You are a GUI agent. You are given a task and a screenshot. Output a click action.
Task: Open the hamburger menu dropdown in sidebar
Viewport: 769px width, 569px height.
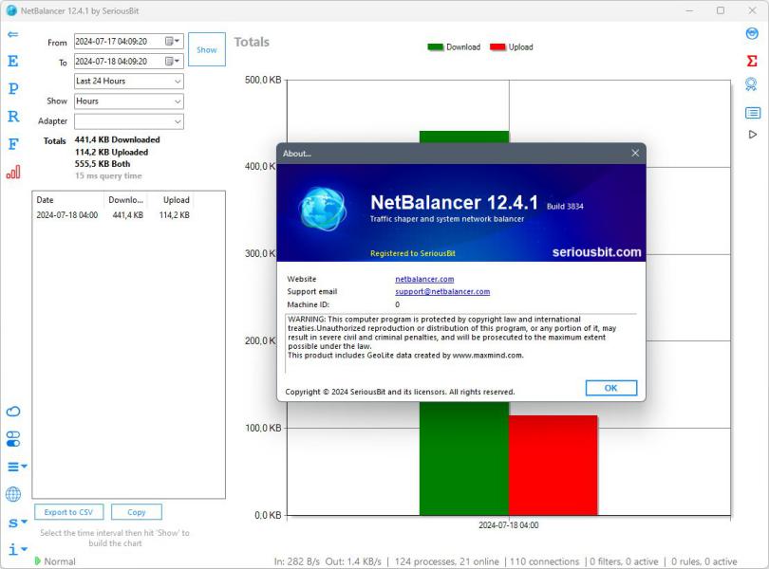[17, 467]
